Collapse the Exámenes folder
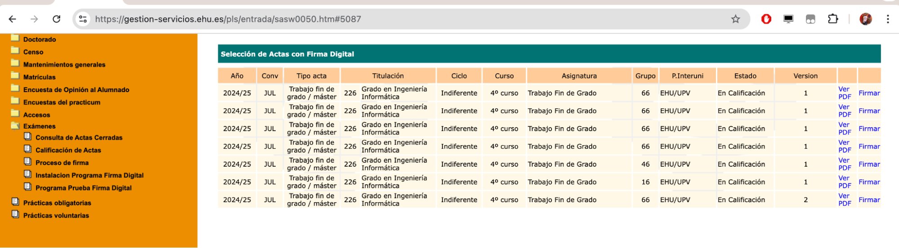Image resolution: width=899 pixels, height=248 pixels. 39,126
